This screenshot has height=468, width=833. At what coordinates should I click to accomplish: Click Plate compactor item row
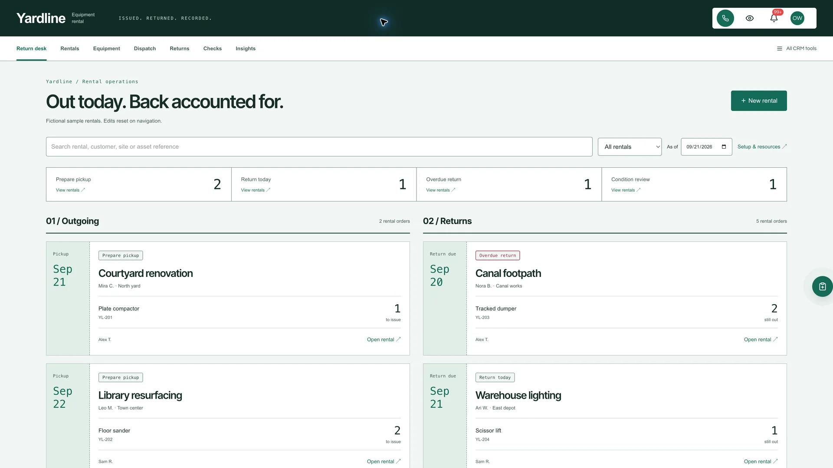249,312
